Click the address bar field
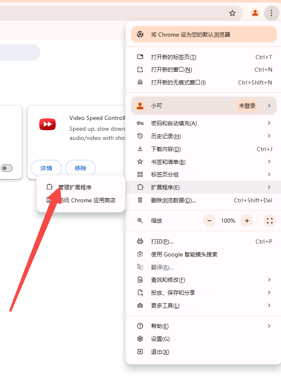Viewport: 281px width, 388px height. pyautogui.click(x=121, y=13)
